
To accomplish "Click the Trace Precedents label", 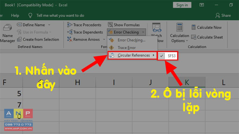I will (x=87, y=25).
